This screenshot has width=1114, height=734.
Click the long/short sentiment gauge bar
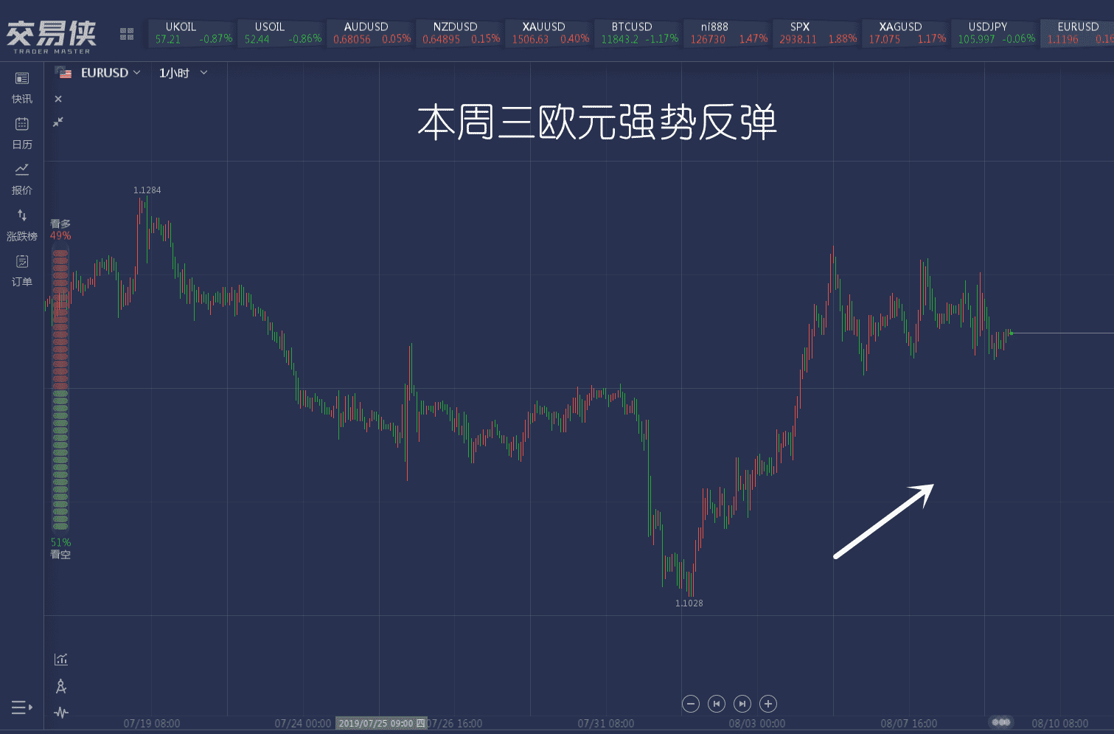pos(60,389)
